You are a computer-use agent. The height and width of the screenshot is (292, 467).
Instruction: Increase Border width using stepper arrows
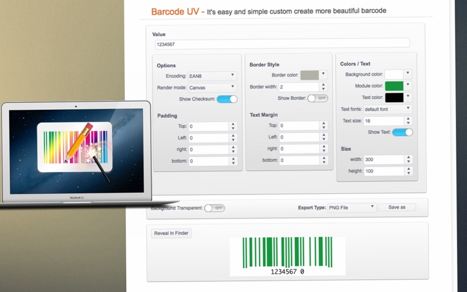323,85
